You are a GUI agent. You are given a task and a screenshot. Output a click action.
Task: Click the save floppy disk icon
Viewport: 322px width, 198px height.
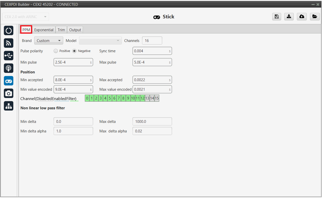(277, 17)
